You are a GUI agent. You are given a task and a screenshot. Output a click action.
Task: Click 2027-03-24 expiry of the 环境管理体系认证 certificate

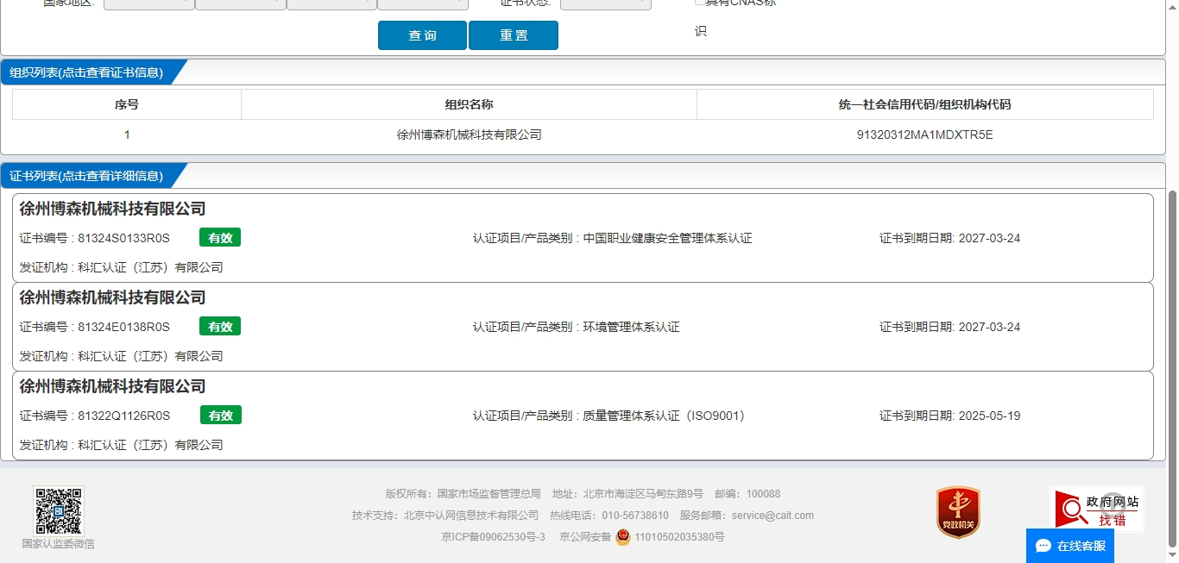[989, 327]
